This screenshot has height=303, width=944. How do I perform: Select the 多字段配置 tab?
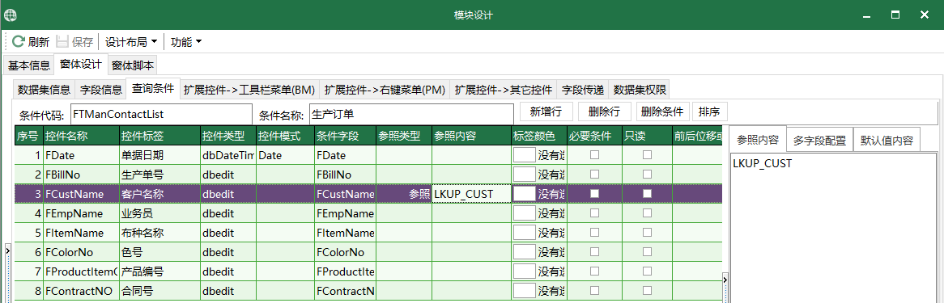(x=819, y=141)
